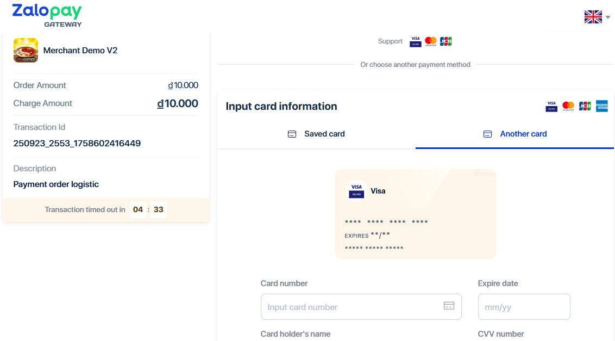Click the Visa Secure icon in card header
Viewport: 615px width, 341px height.
[551, 106]
